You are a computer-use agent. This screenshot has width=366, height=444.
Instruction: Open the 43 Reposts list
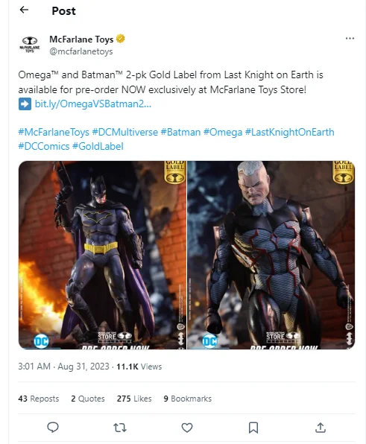39,399
